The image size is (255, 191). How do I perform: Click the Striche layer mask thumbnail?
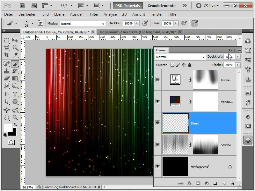pyautogui.click(x=206, y=145)
